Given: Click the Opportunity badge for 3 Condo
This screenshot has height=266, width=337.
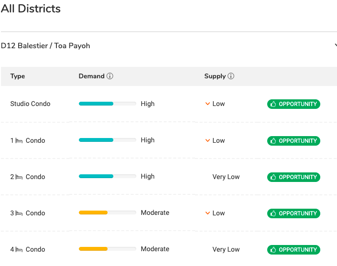Looking at the screenshot, I should point(293,213).
